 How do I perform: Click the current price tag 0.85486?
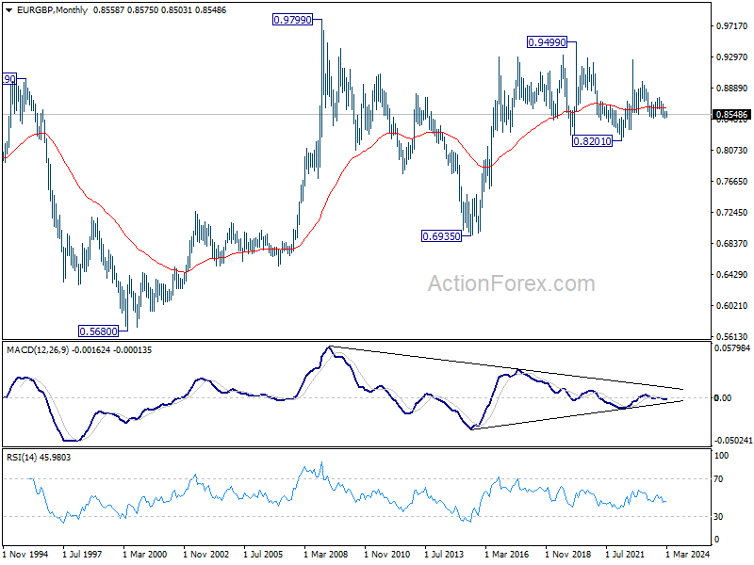click(731, 114)
